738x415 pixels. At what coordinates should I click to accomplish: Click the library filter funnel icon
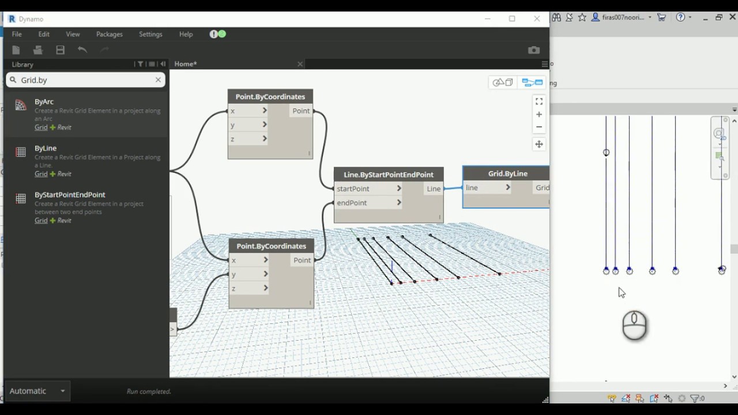(140, 64)
